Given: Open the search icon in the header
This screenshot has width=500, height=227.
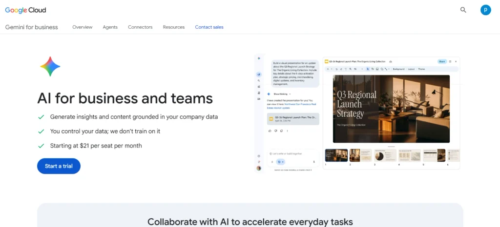Looking at the screenshot, I should click(463, 10).
